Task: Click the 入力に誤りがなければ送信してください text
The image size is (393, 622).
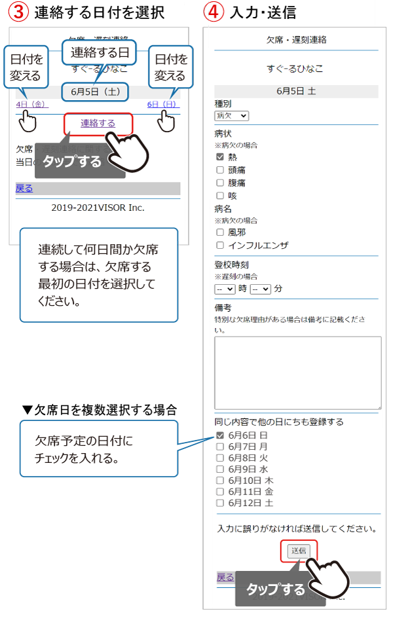Action: (297, 528)
